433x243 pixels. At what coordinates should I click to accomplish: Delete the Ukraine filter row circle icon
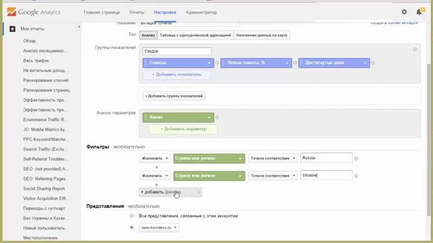(x=356, y=175)
